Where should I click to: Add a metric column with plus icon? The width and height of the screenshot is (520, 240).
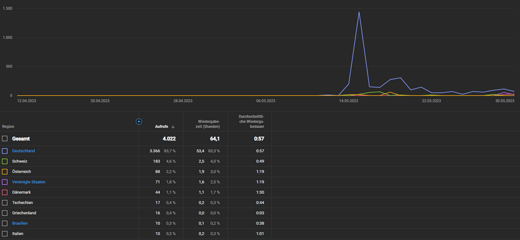pyautogui.click(x=139, y=122)
